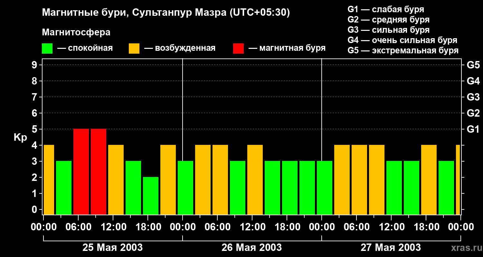Click legend line 'G2 — средняя буря'
Screen dimensions: 483x257
[x=389, y=20]
